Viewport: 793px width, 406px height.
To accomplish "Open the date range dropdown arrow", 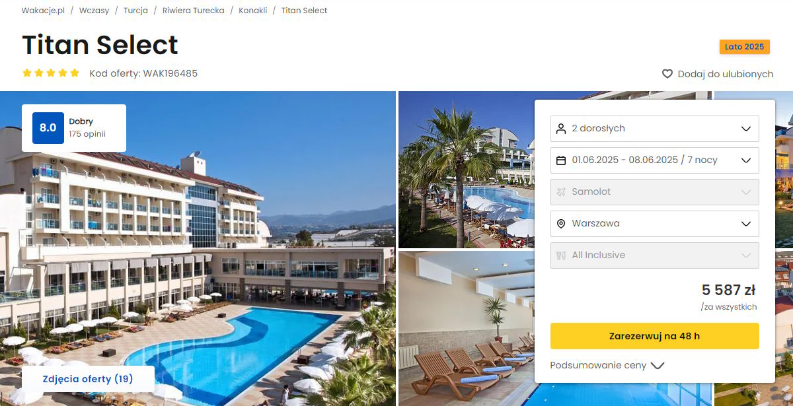I will pyautogui.click(x=746, y=160).
